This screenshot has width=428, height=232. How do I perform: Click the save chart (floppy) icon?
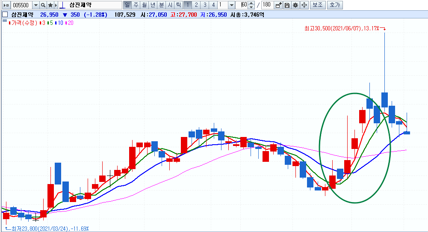pos(287,5)
